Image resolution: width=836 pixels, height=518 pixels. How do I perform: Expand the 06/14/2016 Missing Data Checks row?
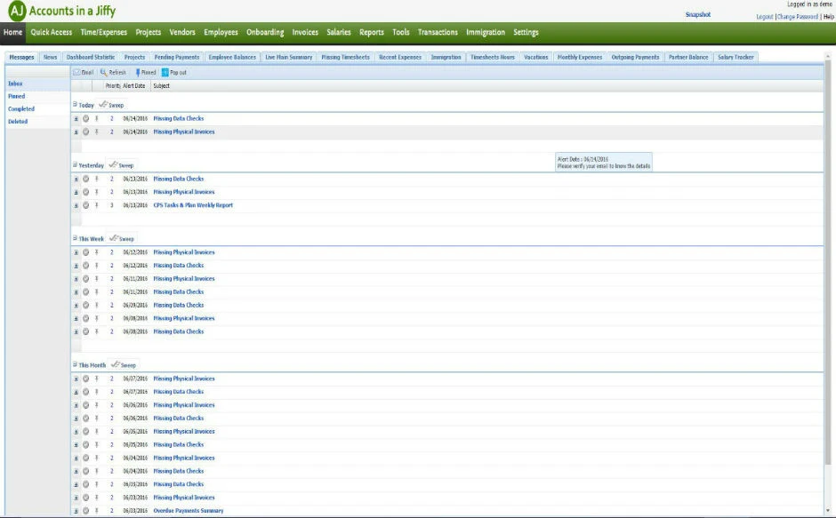click(x=76, y=119)
